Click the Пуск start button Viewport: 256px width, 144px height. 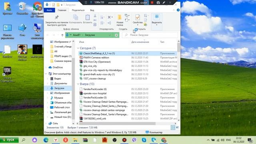point(9,140)
